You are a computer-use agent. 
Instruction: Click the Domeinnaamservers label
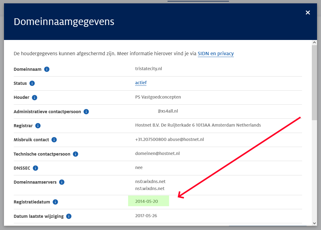coord(35,182)
